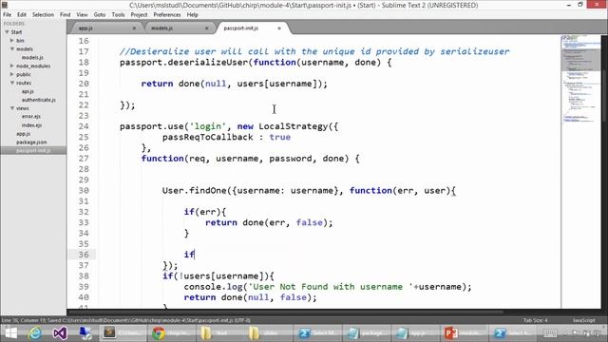608x342 pixels.
Task: Open the Selection menu
Action: (x=43, y=15)
